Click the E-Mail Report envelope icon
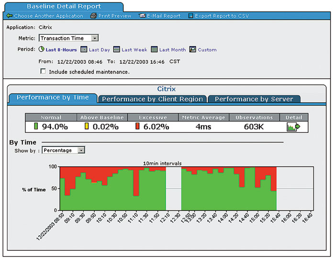This screenshot has height=259, width=335. [142, 16]
